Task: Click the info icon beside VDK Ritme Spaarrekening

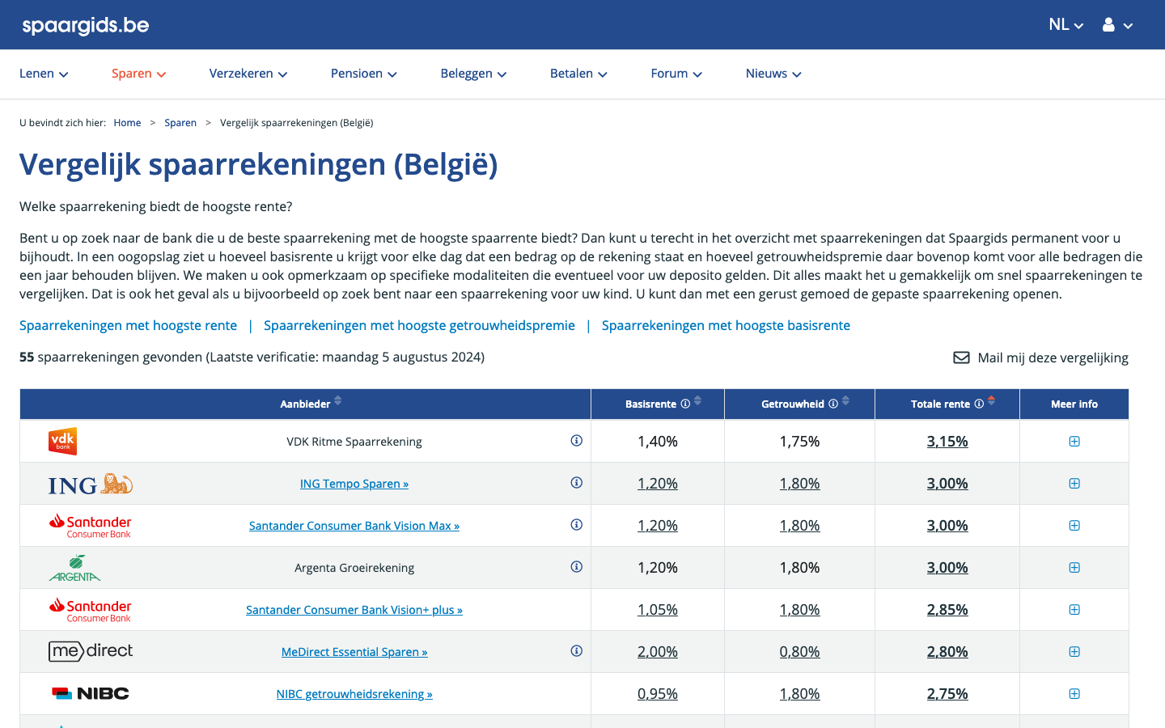Action: click(576, 441)
